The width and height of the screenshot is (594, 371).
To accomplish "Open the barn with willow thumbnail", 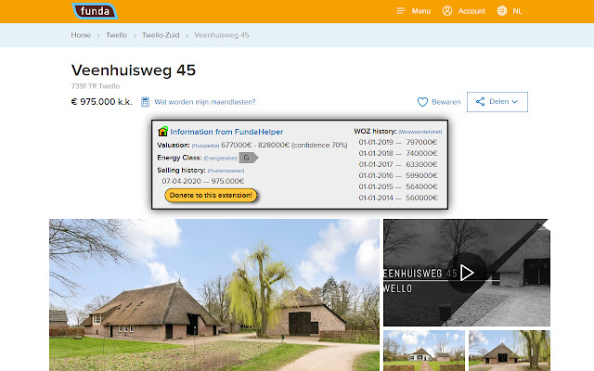I will pyautogui.click(x=510, y=351).
